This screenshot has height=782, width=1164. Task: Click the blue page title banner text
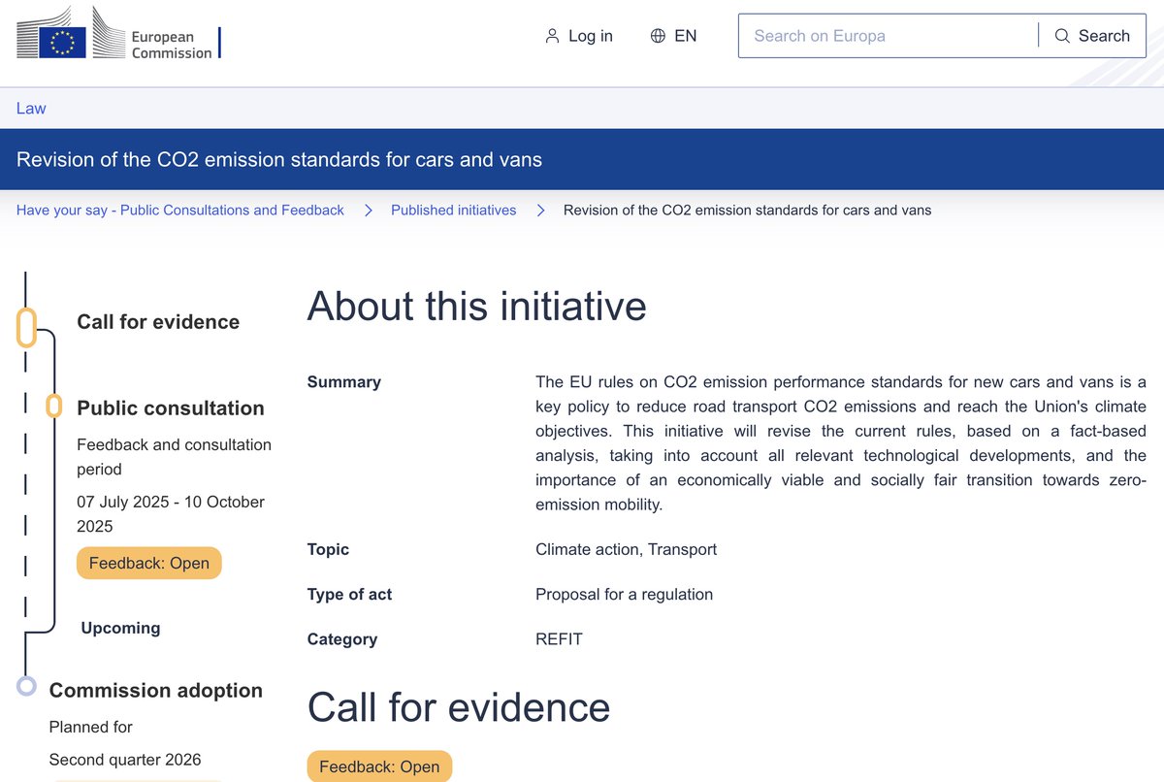279,159
